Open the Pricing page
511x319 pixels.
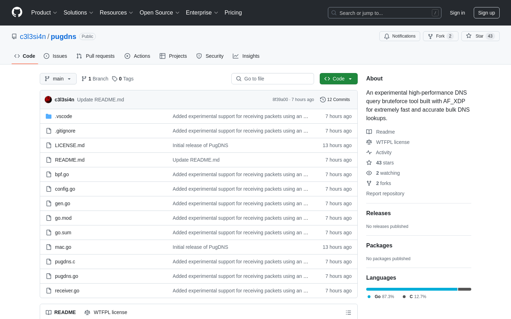(x=233, y=12)
